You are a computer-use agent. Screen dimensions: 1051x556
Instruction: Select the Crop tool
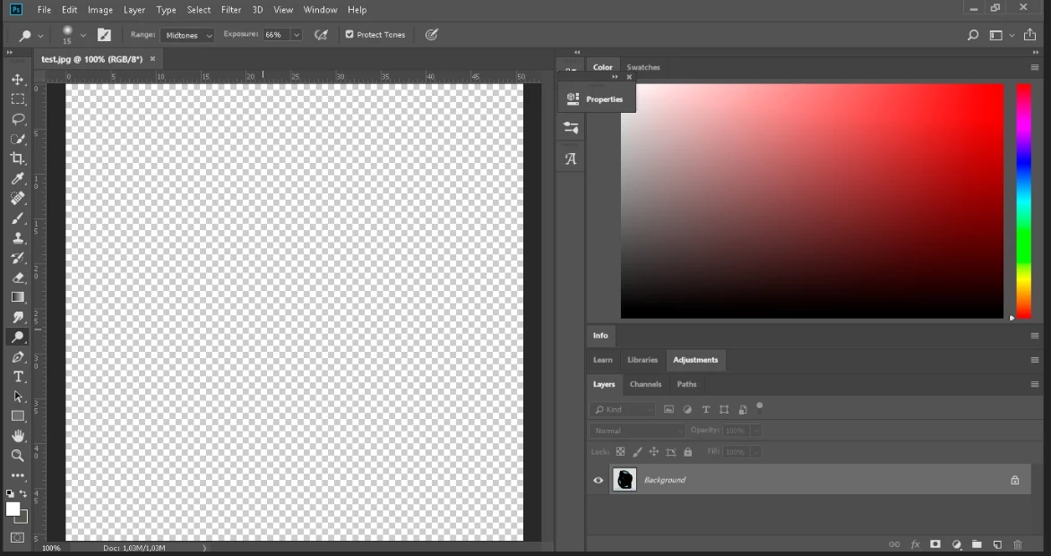18,158
